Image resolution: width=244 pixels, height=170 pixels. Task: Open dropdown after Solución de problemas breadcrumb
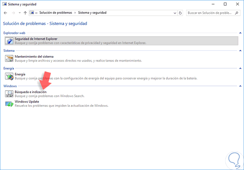75,13
